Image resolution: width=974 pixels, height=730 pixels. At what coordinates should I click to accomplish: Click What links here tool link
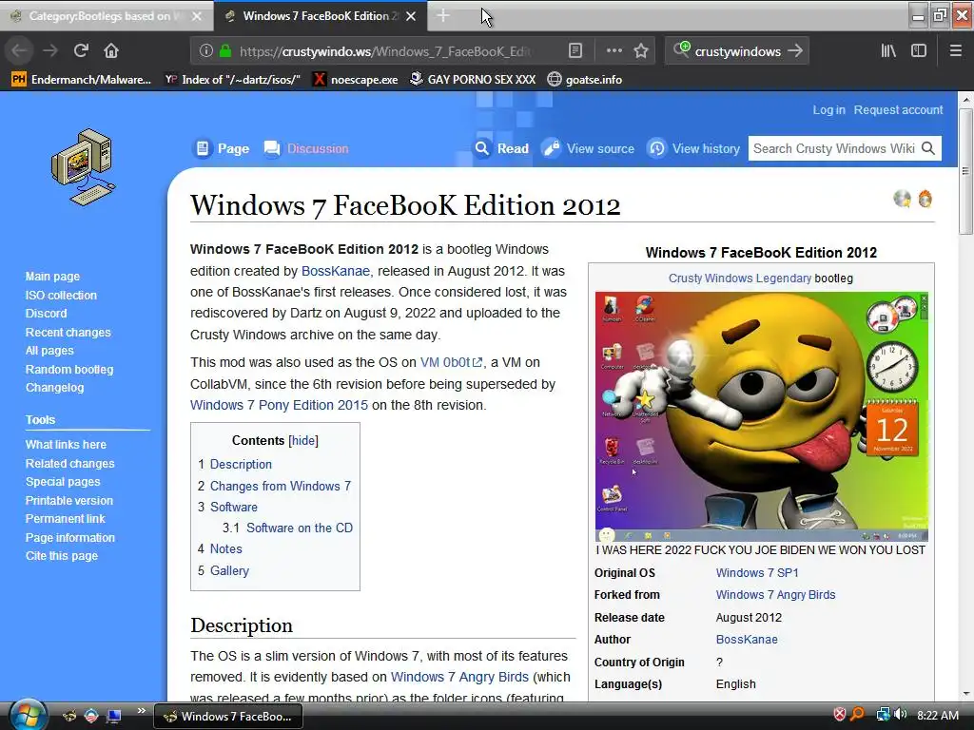pos(66,445)
